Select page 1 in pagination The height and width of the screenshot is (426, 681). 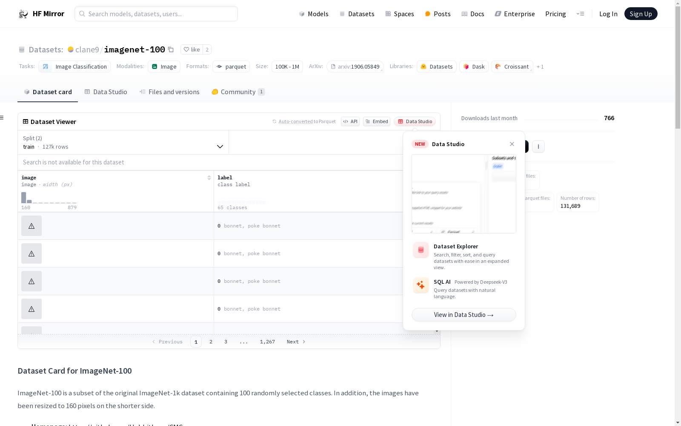(196, 342)
